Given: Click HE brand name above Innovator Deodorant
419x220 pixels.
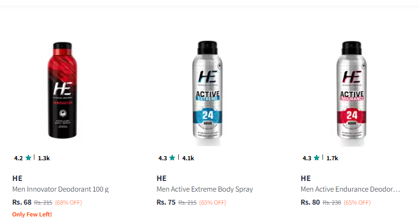Looking at the screenshot, I should 17,179.
